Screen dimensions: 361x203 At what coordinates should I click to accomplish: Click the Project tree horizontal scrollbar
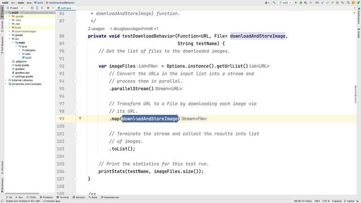coord(23,193)
